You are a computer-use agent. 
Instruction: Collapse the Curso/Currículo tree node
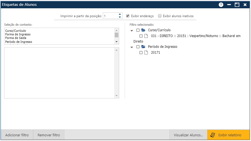click(132, 30)
